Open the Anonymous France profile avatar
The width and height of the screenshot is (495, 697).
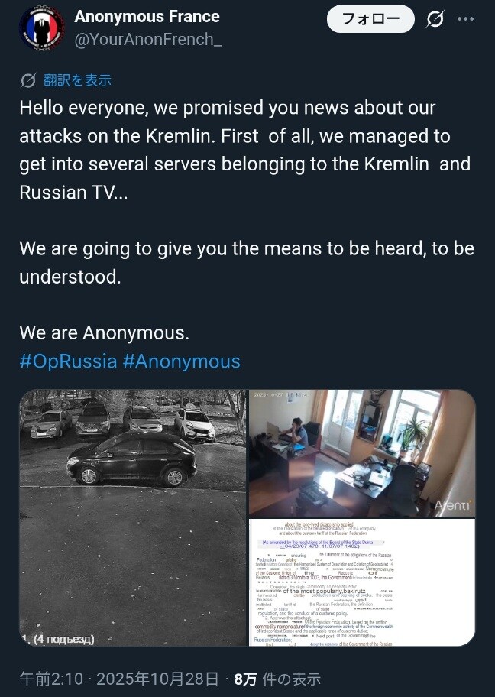[42, 29]
